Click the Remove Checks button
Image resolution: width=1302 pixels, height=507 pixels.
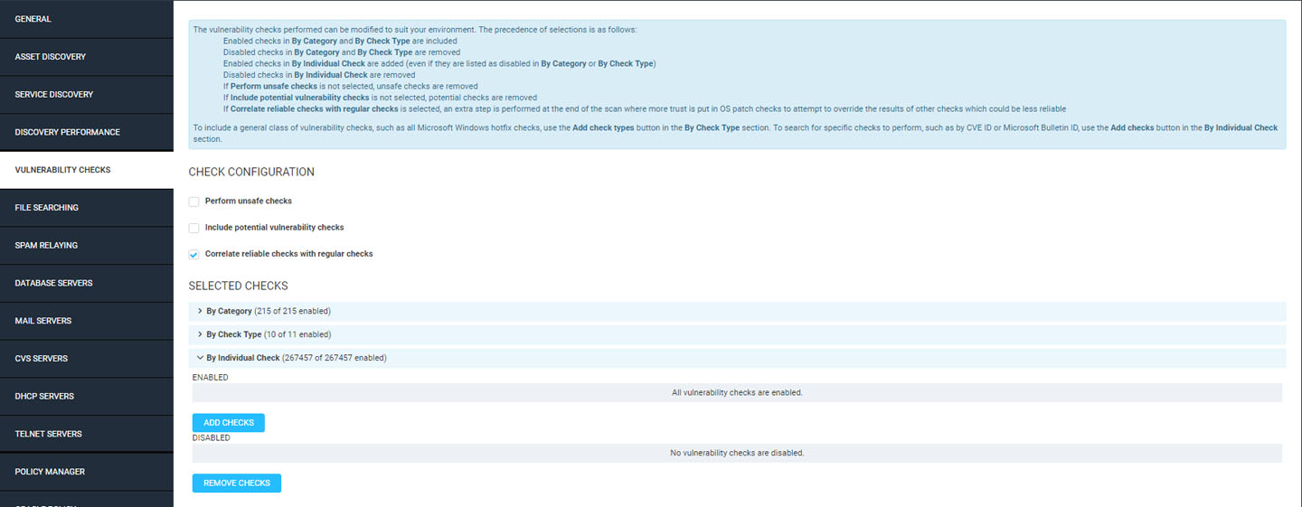pyautogui.click(x=237, y=484)
